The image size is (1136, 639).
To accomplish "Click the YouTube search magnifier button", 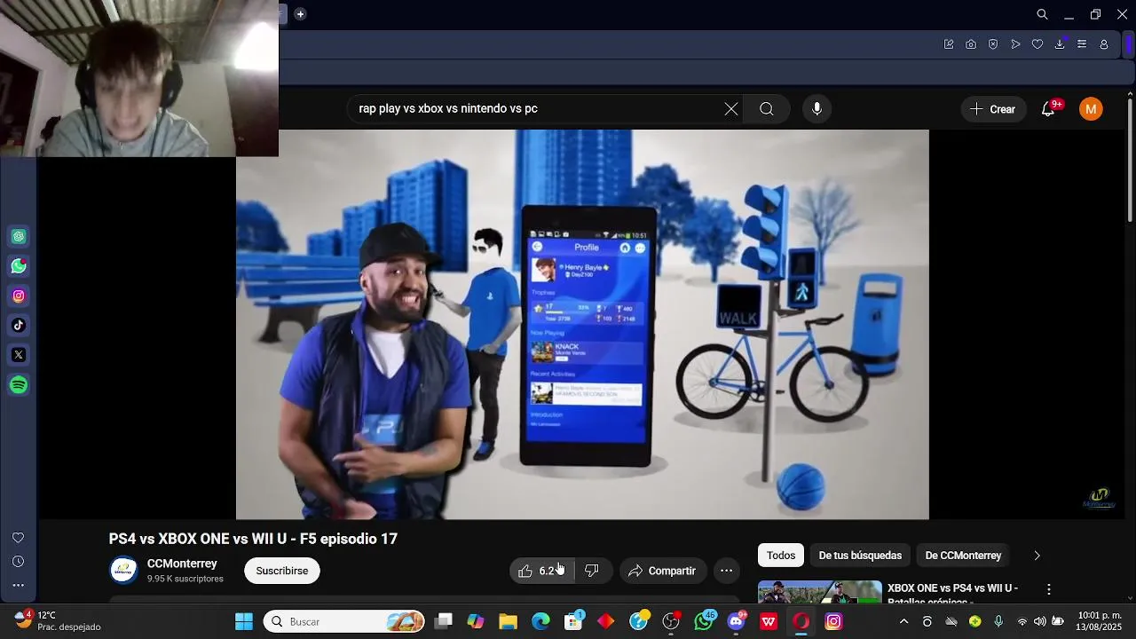I will 767,109.
